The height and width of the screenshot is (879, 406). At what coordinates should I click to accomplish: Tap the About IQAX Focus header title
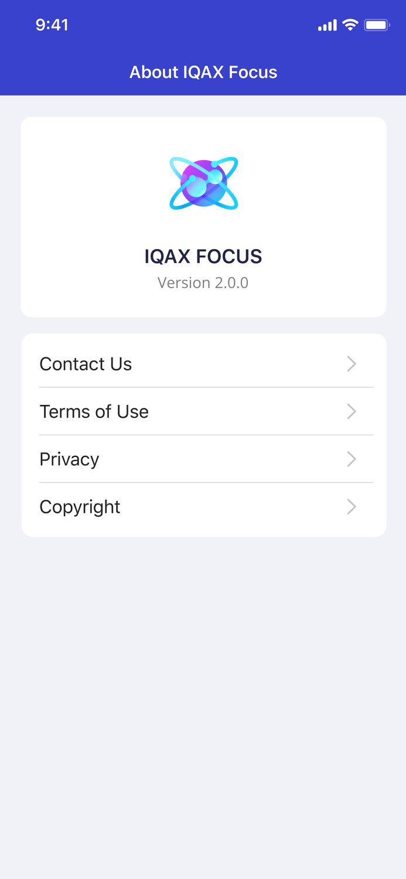click(x=203, y=72)
